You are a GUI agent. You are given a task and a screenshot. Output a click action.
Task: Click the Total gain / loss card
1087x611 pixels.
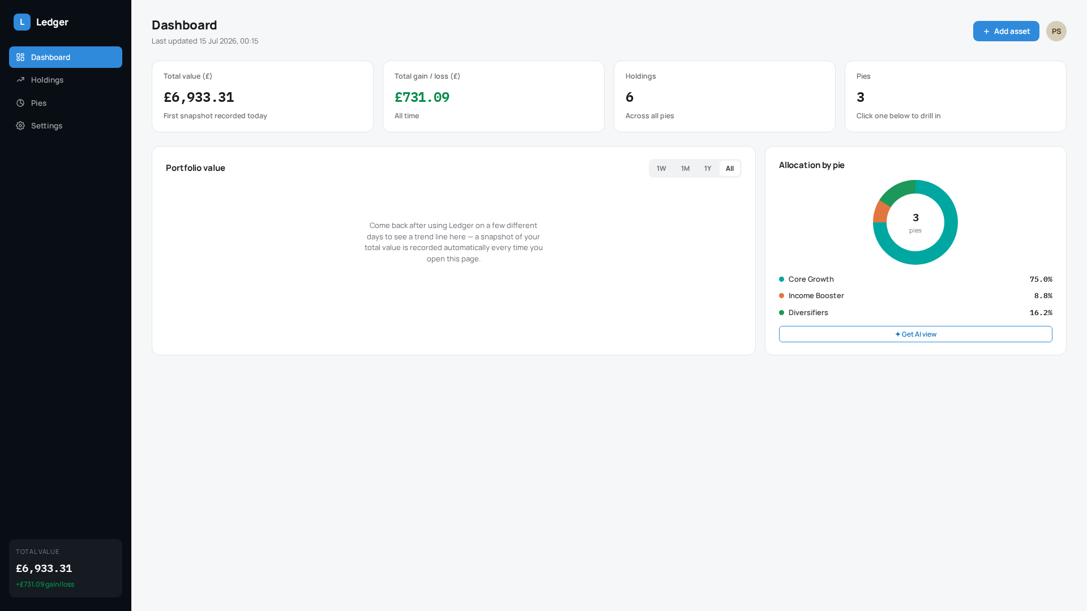click(x=494, y=97)
